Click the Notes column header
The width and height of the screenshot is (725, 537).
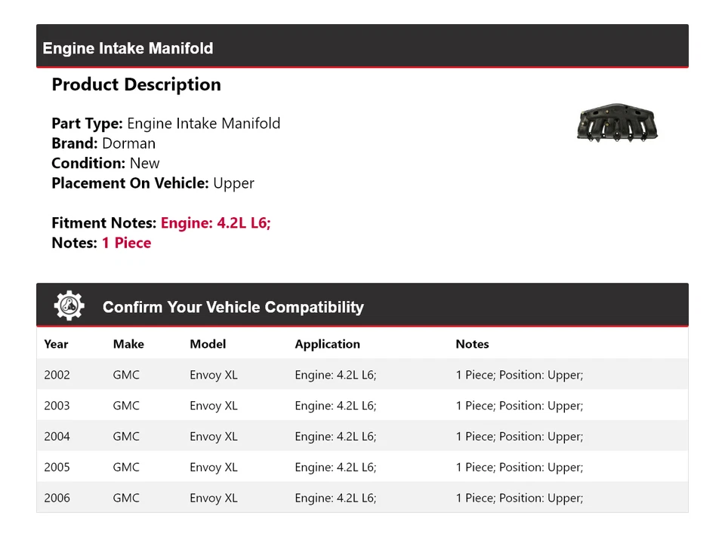(472, 344)
